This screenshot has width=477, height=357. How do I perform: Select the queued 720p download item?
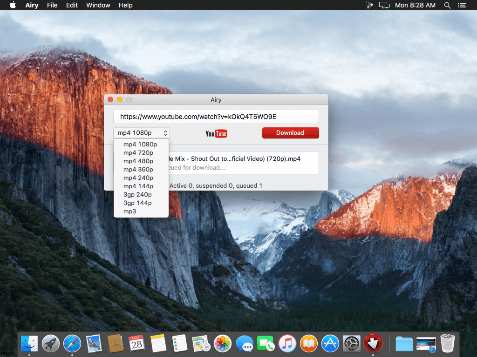tap(242, 163)
